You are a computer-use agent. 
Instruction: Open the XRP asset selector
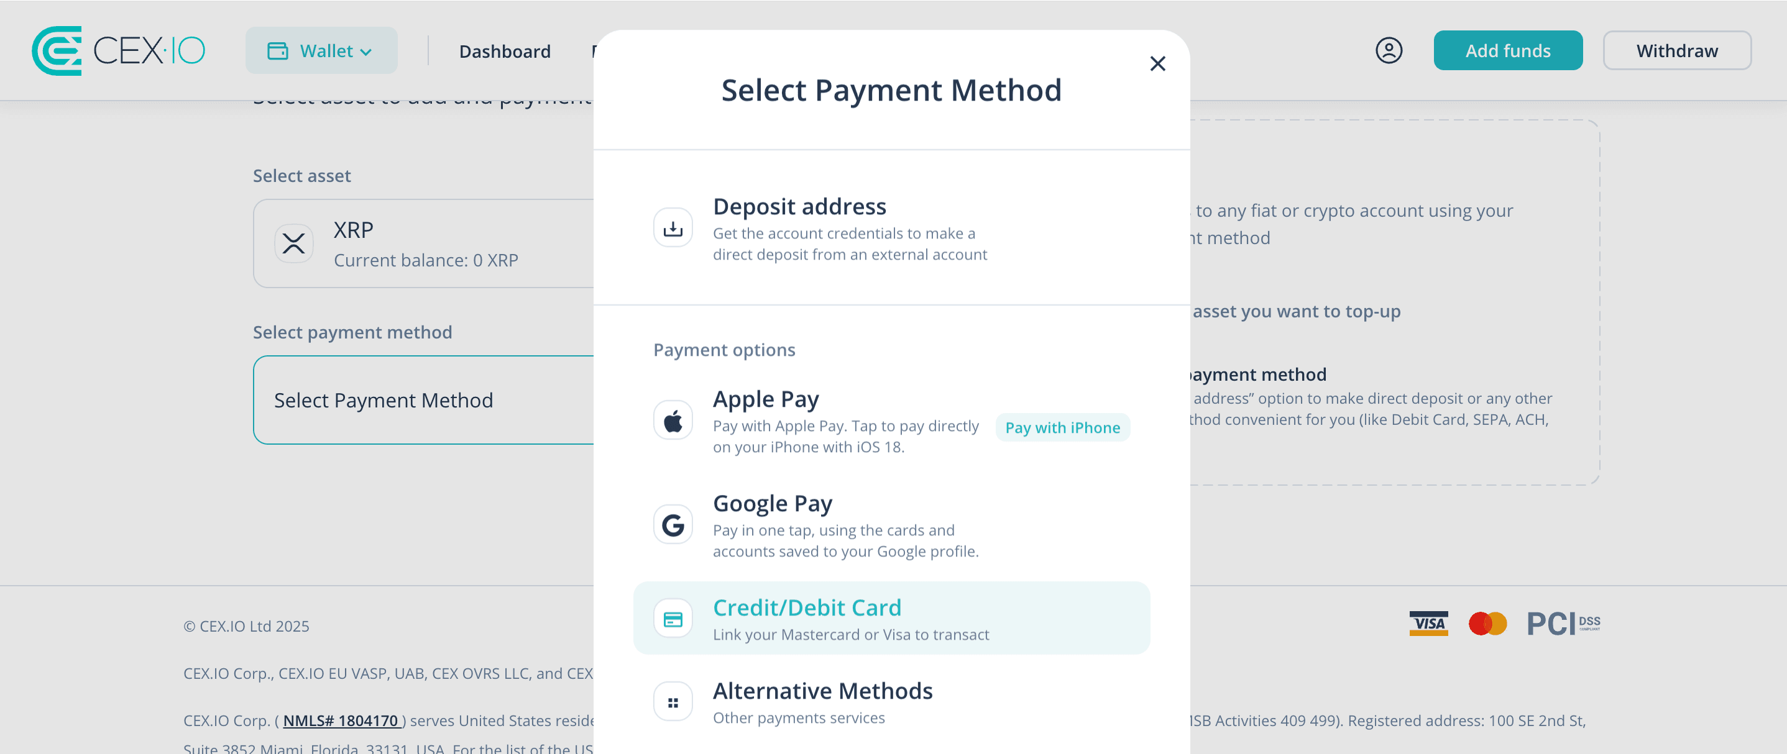[424, 243]
